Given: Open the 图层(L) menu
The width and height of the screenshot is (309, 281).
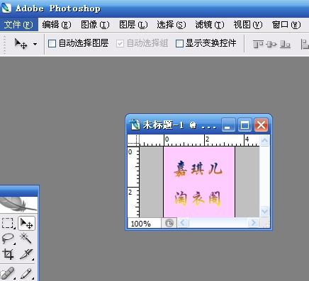Looking at the screenshot, I should coord(133,25).
